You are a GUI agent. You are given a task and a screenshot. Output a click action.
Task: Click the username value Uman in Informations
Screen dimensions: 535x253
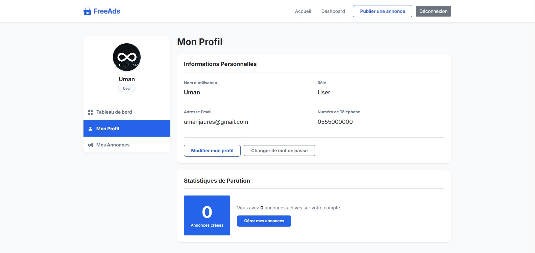point(192,92)
